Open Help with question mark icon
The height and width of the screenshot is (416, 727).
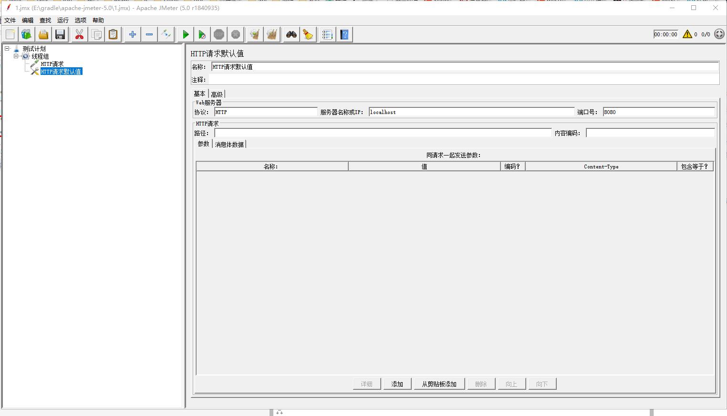(344, 34)
